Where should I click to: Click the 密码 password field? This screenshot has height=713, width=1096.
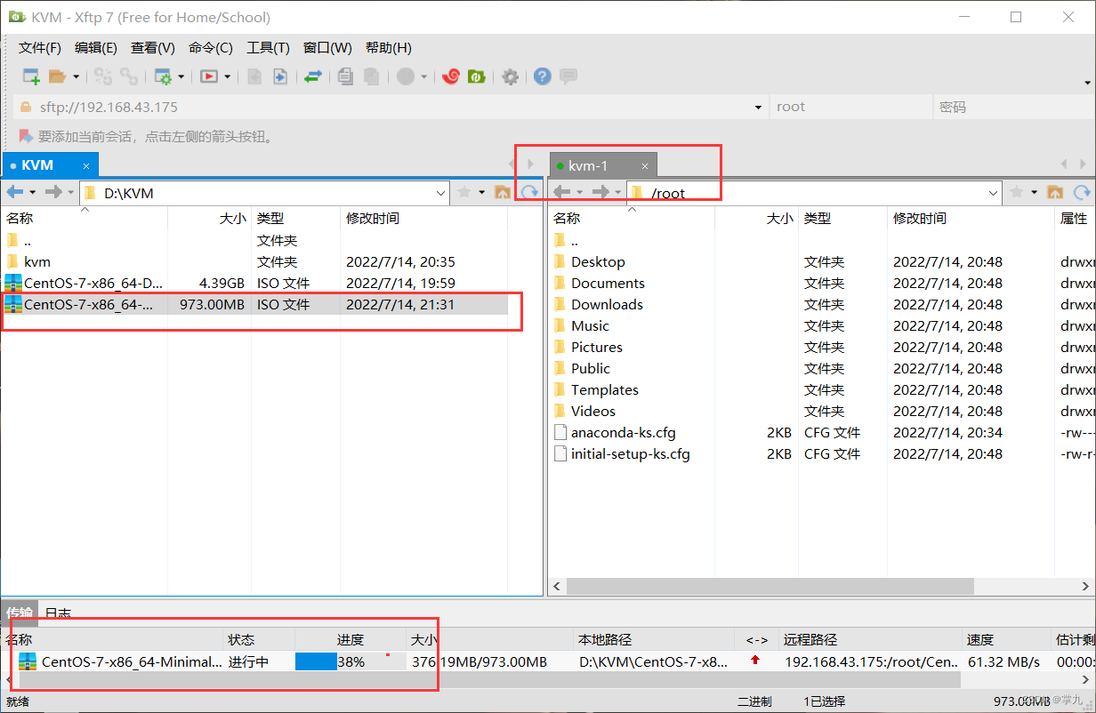click(x=1012, y=107)
